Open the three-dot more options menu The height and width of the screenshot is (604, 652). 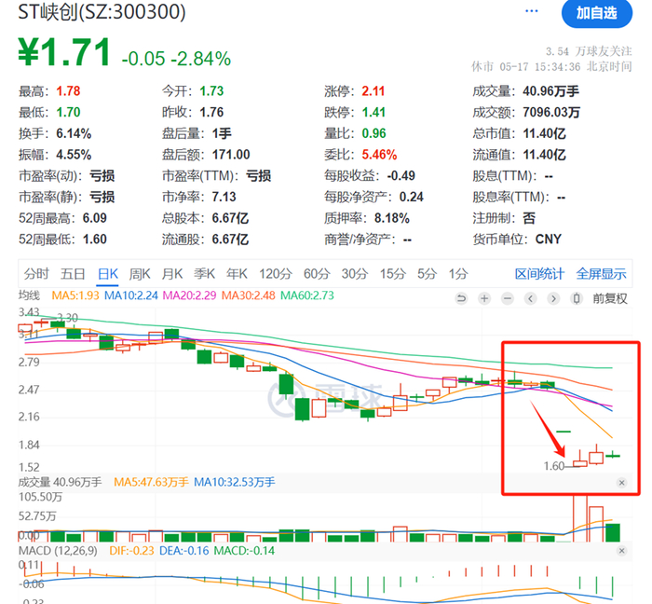pyautogui.click(x=532, y=11)
